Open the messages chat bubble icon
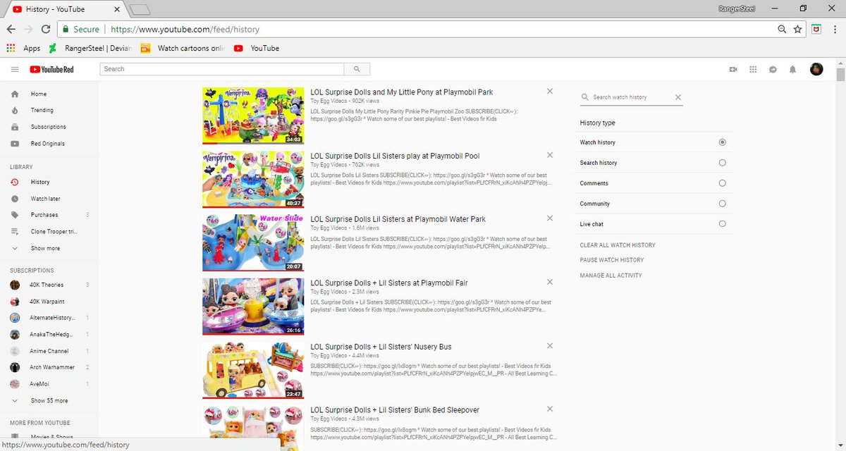The image size is (846, 451). tap(773, 69)
